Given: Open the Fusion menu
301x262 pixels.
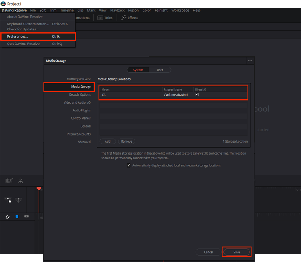Looking at the screenshot, I should pyautogui.click(x=134, y=11).
